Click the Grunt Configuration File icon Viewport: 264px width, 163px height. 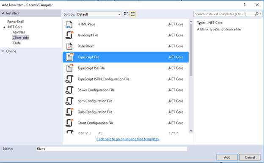point(69,123)
